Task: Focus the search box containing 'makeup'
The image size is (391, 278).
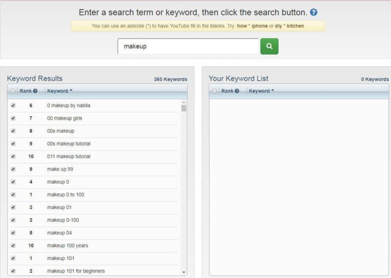Action: coord(188,46)
